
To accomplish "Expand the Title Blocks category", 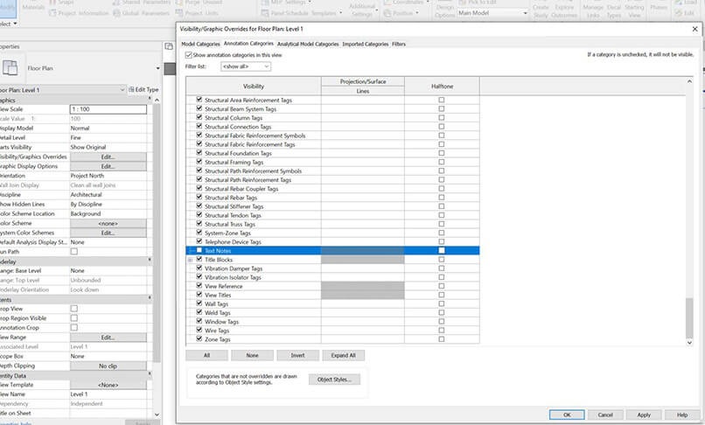I will point(191,260).
